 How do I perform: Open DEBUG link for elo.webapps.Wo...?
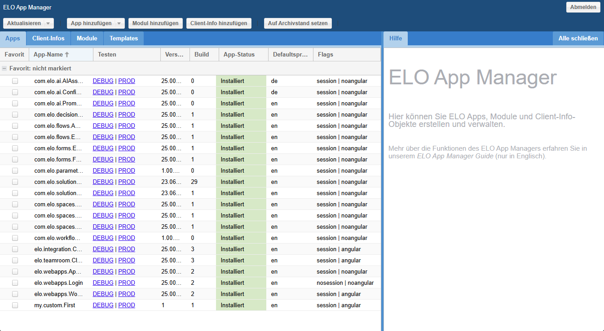[103, 294]
